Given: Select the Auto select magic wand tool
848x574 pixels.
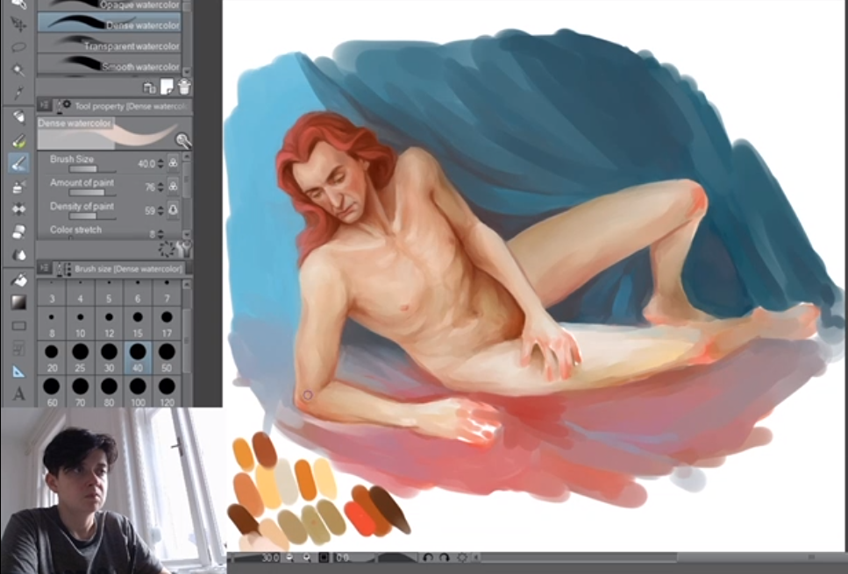Looking at the screenshot, I should [x=19, y=70].
